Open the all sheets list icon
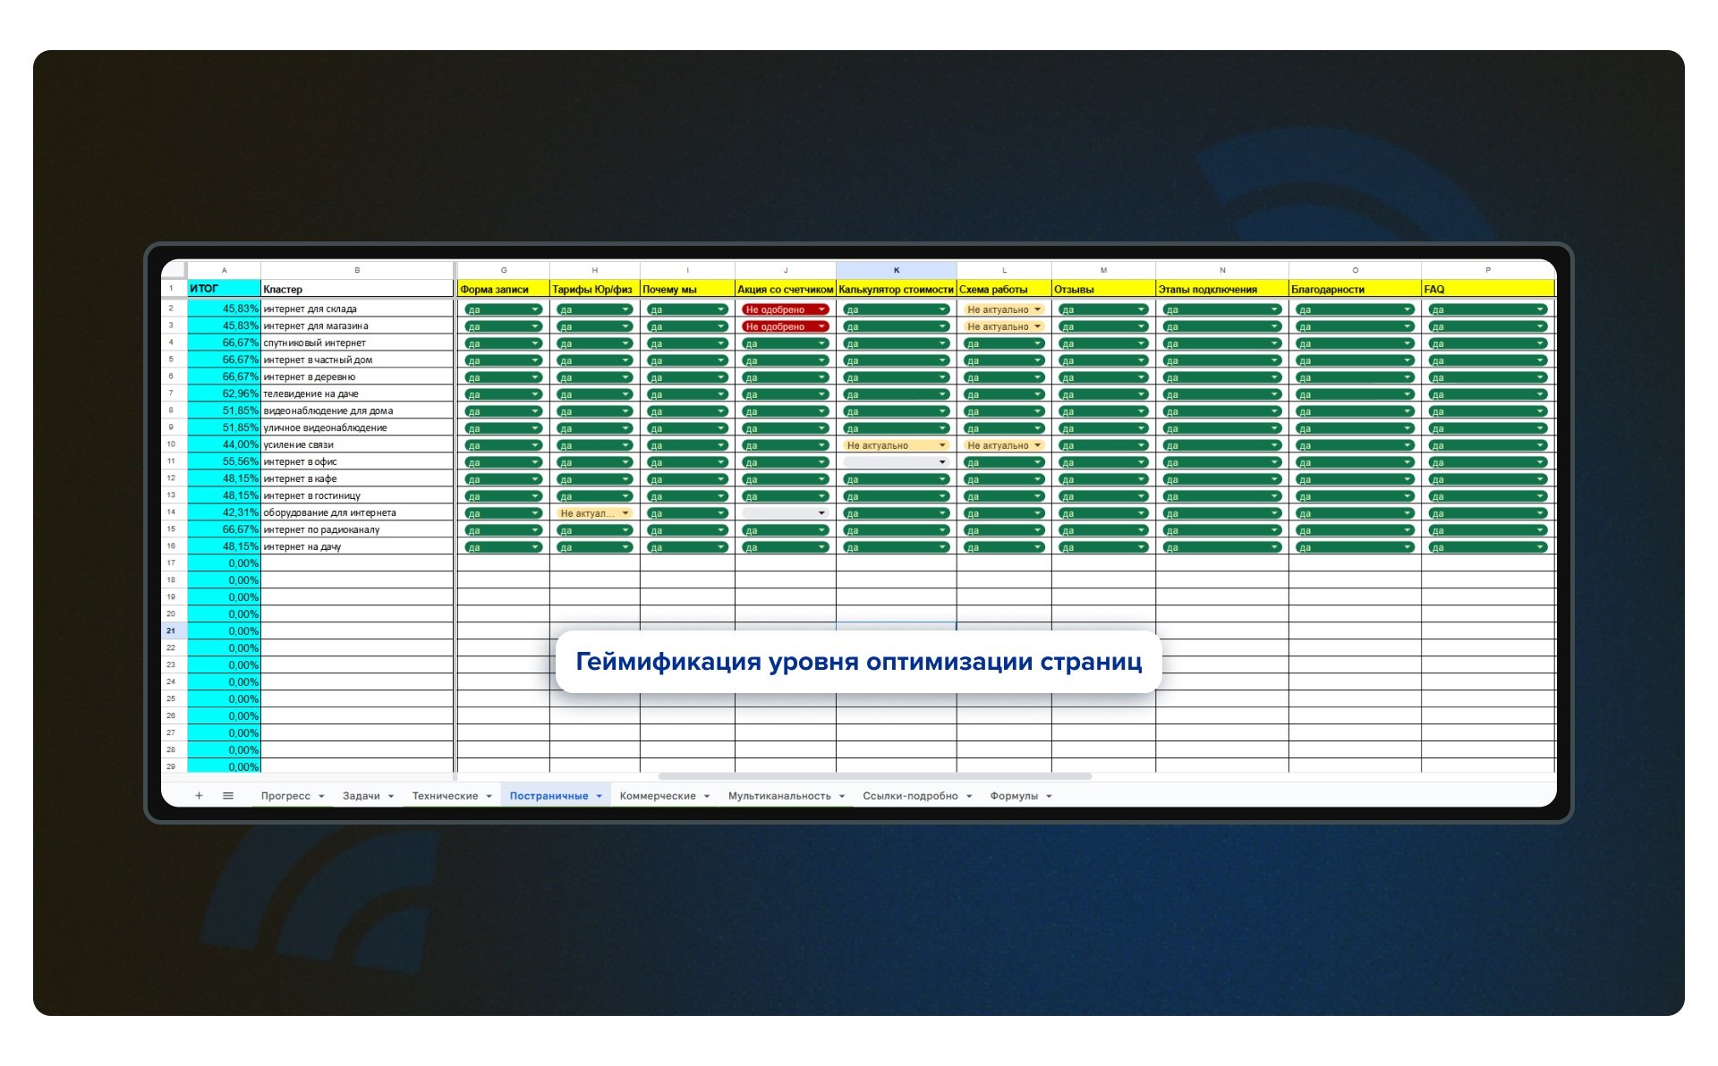1718x1066 pixels. coord(228,796)
